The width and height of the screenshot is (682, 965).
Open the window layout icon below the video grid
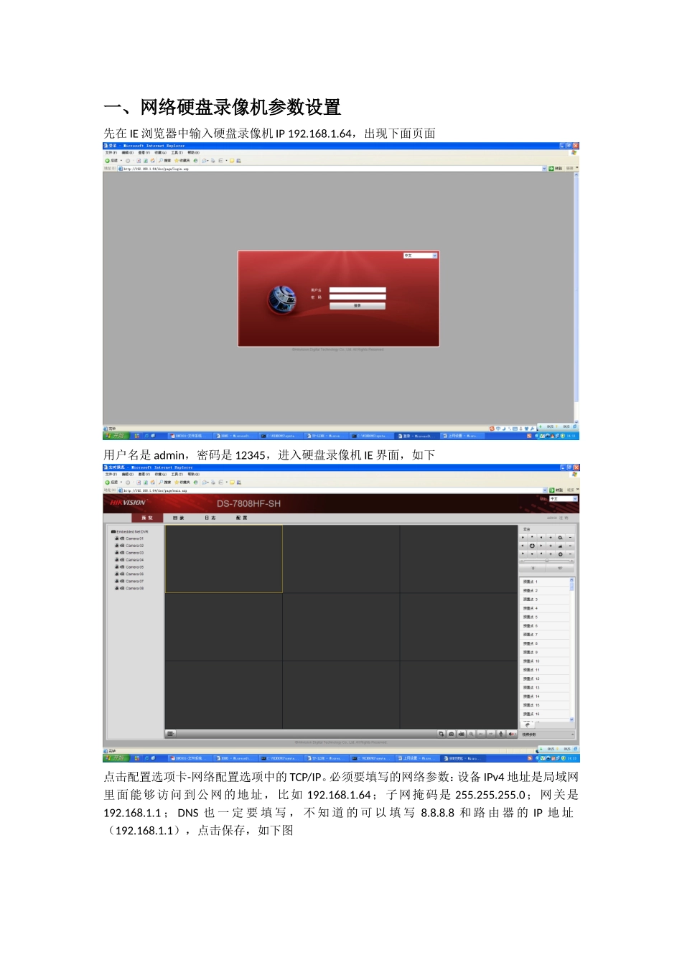[x=170, y=734]
